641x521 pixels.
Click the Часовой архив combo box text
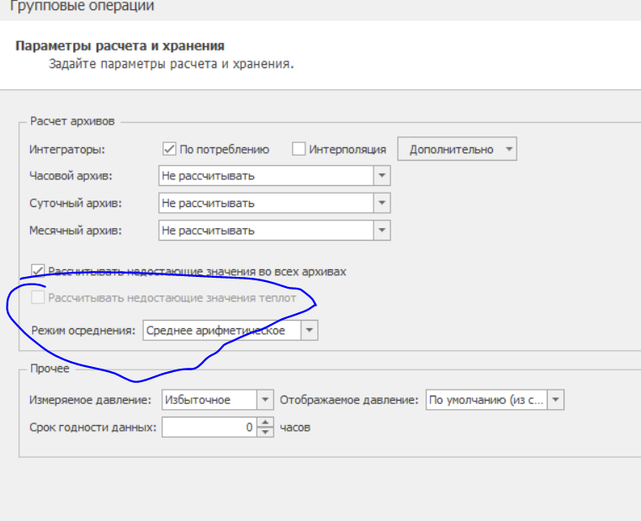(x=208, y=176)
